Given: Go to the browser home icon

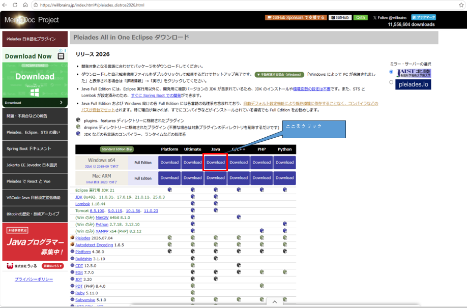Looking at the screenshot, I should tap(25, 5).
